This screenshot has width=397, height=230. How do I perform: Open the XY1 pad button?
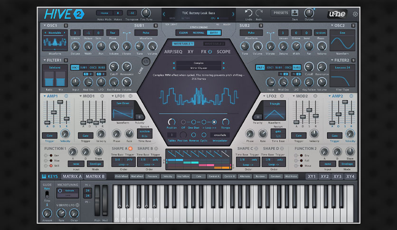(312, 177)
